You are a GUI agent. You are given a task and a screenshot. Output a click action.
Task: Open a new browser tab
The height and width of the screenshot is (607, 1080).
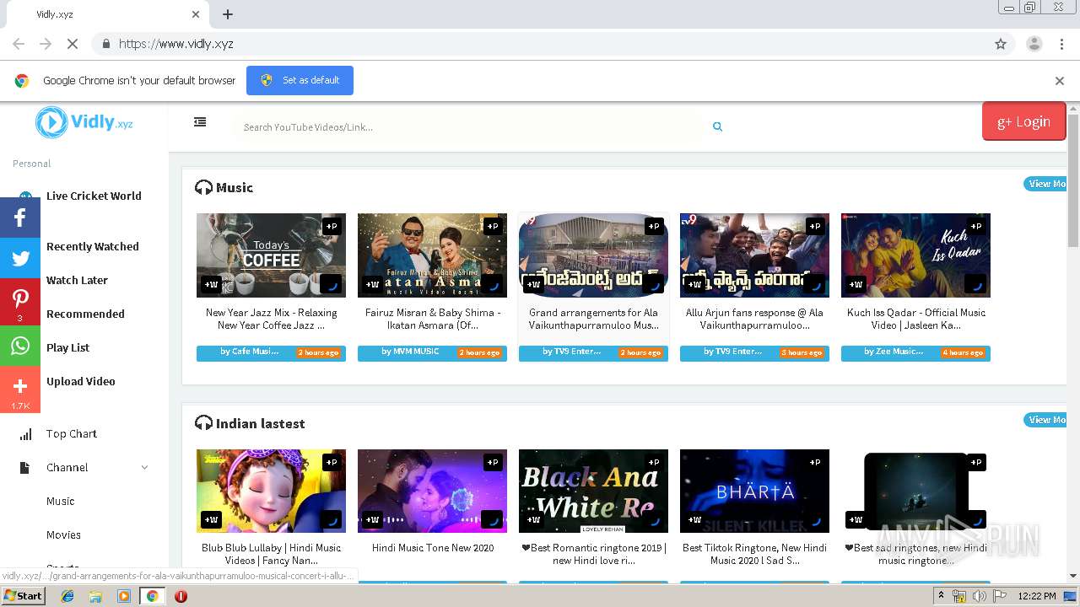[x=228, y=14]
